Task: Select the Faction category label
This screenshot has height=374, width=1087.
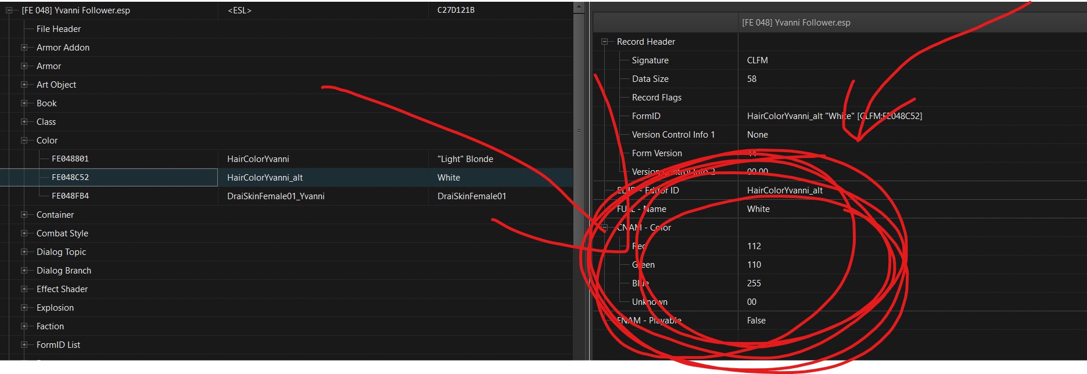Action: pos(50,326)
